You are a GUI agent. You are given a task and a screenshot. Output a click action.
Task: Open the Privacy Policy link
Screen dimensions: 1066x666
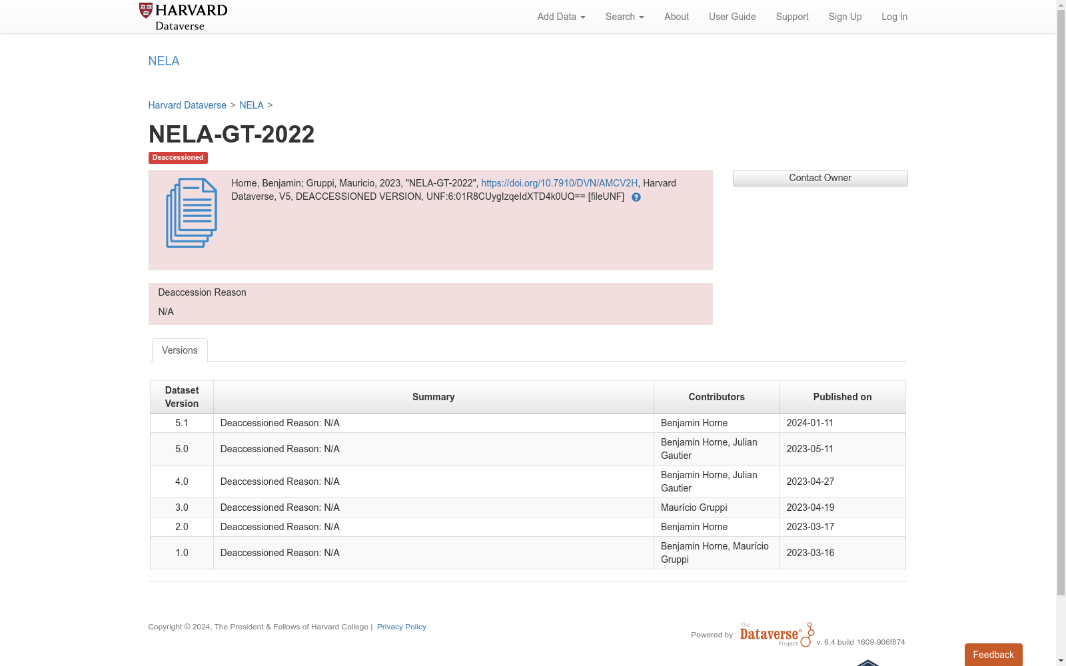(402, 627)
